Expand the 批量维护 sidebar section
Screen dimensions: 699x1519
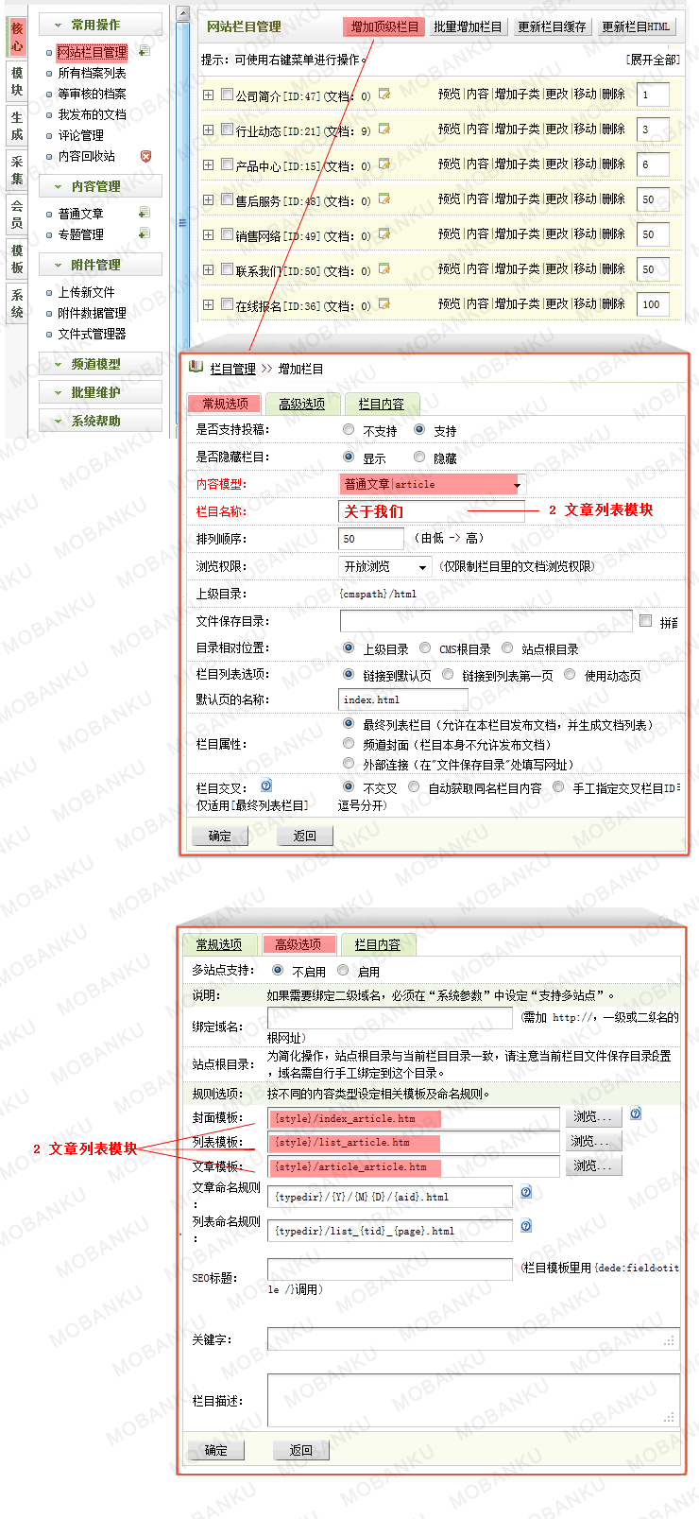[100, 392]
